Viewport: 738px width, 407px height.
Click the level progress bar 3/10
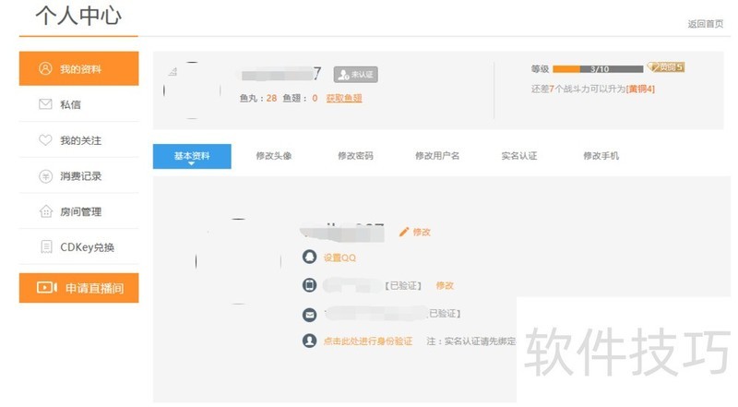[x=598, y=69]
